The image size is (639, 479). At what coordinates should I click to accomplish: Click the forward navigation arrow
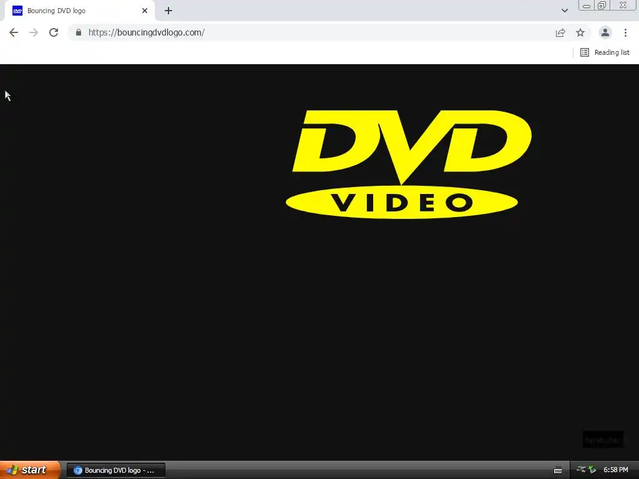(34, 32)
